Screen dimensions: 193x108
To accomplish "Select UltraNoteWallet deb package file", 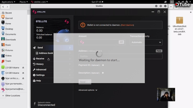I will 179,26.
